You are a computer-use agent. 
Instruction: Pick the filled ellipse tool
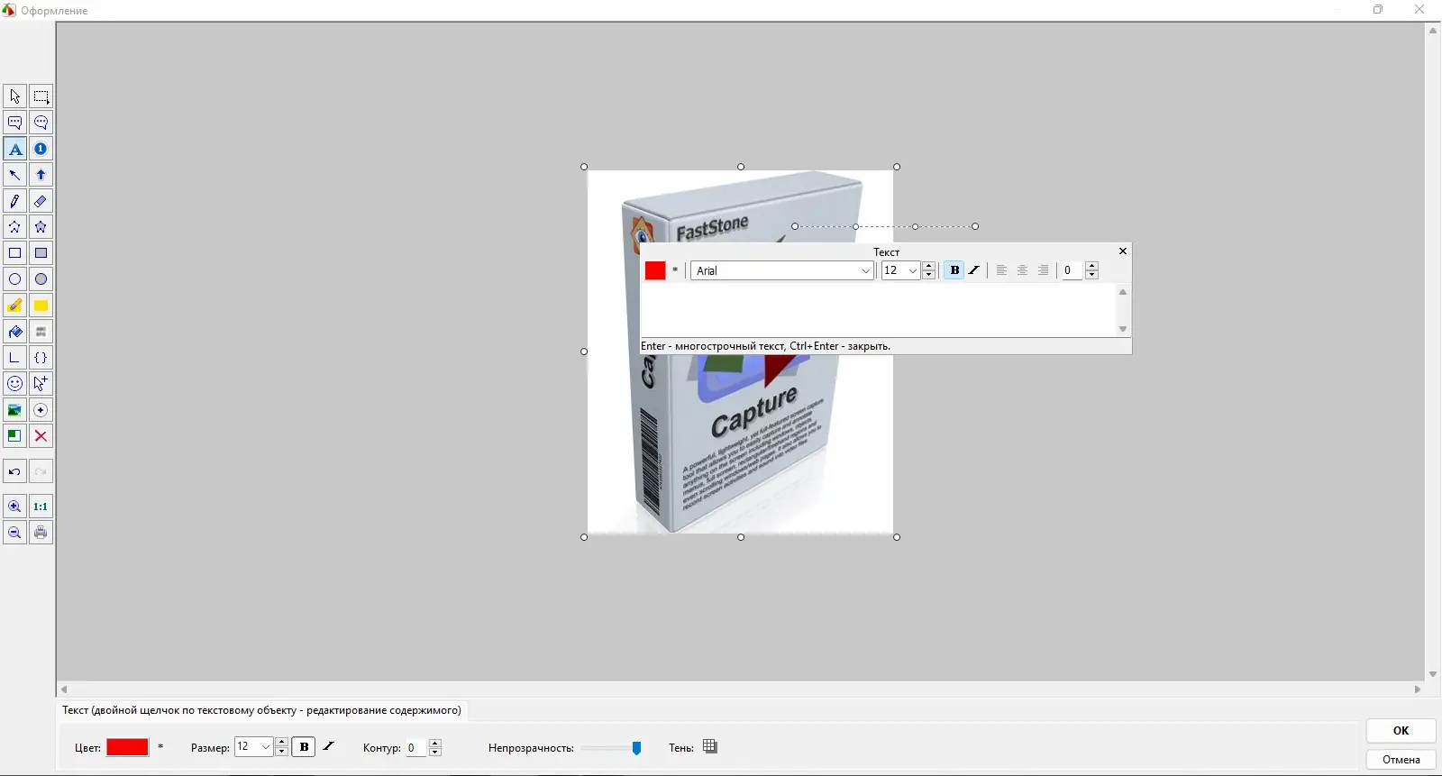pyautogui.click(x=41, y=279)
